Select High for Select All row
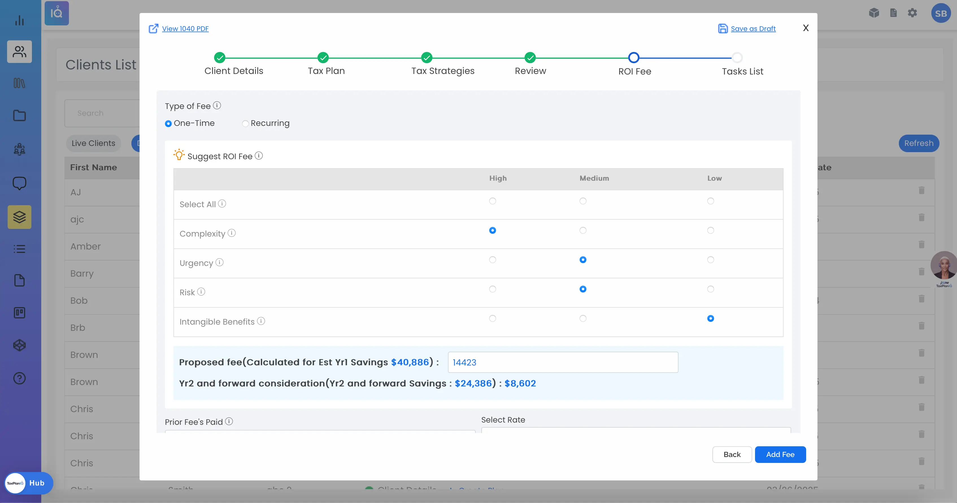 pyautogui.click(x=493, y=201)
